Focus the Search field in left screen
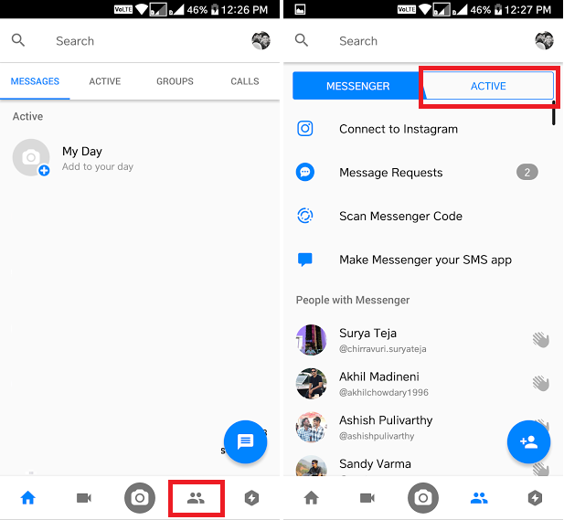564x520 pixels. (75, 41)
